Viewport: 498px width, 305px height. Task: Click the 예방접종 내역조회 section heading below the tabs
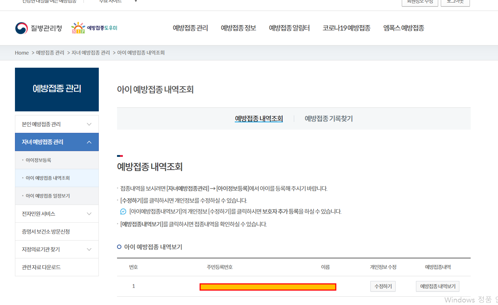(x=150, y=167)
